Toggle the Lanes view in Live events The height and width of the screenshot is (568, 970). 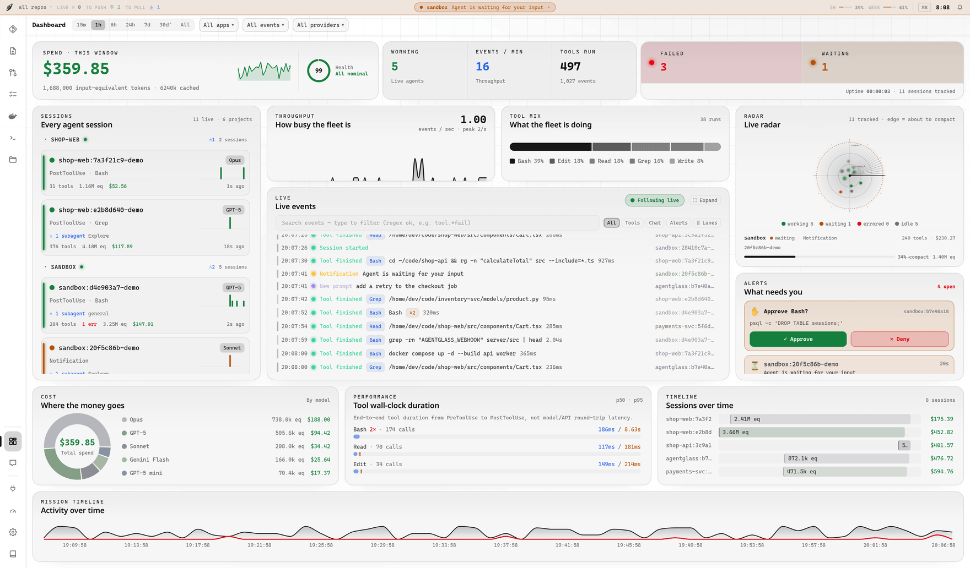click(x=707, y=223)
